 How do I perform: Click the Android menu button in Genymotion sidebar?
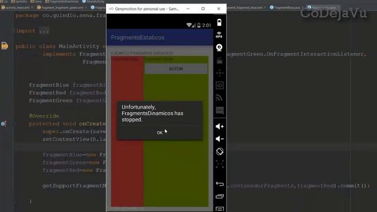(220, 208)
